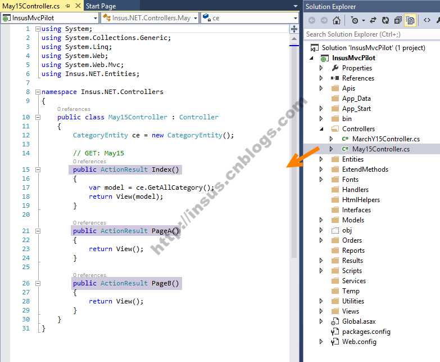The height and width of the screenshot is (362, 440).
Task: Collapse the PageA() method outline
Action: click(x=38, y=231)
